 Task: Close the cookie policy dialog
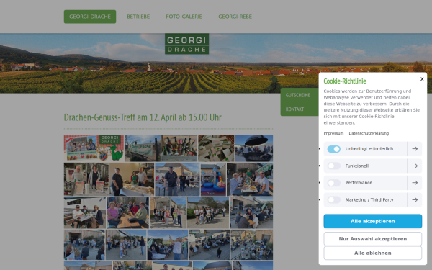pyautogui.click(x=422, y=79)
